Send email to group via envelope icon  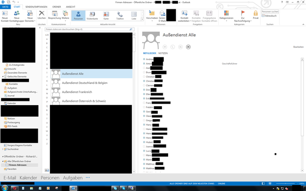pyautogui.click(x=188, y=47)
